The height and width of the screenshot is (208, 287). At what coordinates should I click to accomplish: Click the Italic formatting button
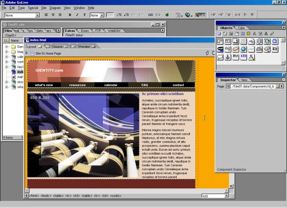pos(77,15)
